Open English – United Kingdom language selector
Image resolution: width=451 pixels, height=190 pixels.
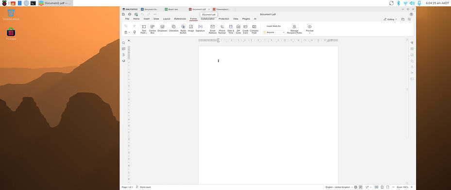339,187
